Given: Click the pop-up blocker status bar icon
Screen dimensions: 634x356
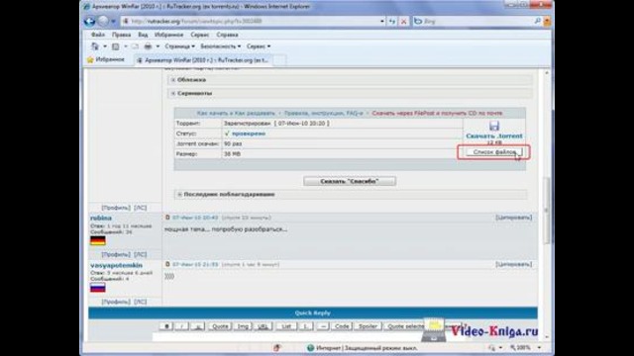Looking at the screenshot, I should point(277,348).
